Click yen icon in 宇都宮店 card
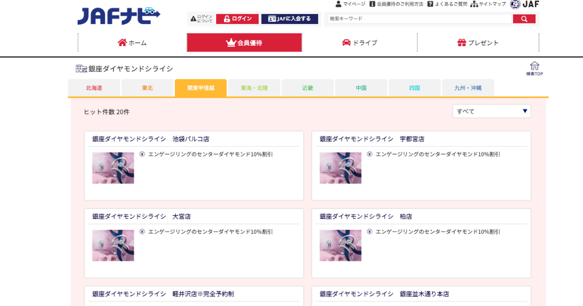Image resolution: width=583 pixels, height=306 pixels. coord(370,154)
